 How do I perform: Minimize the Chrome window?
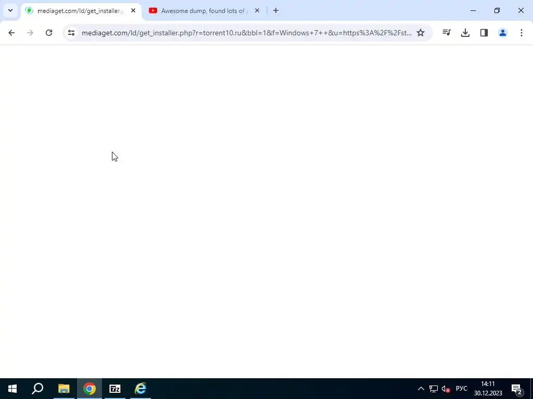click(x=473, y=10)
